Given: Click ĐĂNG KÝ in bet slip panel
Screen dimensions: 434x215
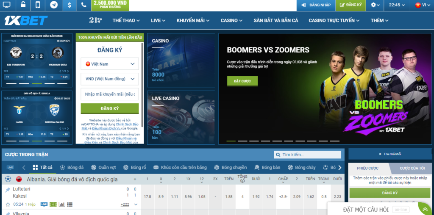Looking at the screenshot, I should (390, 193).
